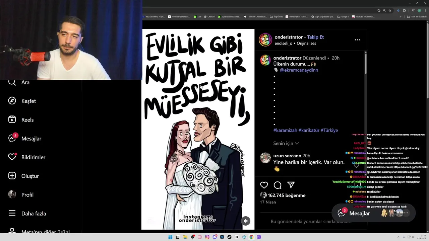Switch to Chrome in taskbar
The image size is (429, 241).
(x=251, y=237)
